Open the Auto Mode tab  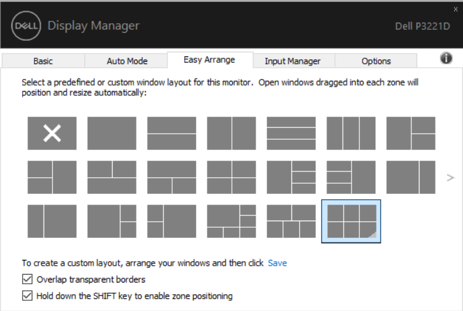point(127,61)
